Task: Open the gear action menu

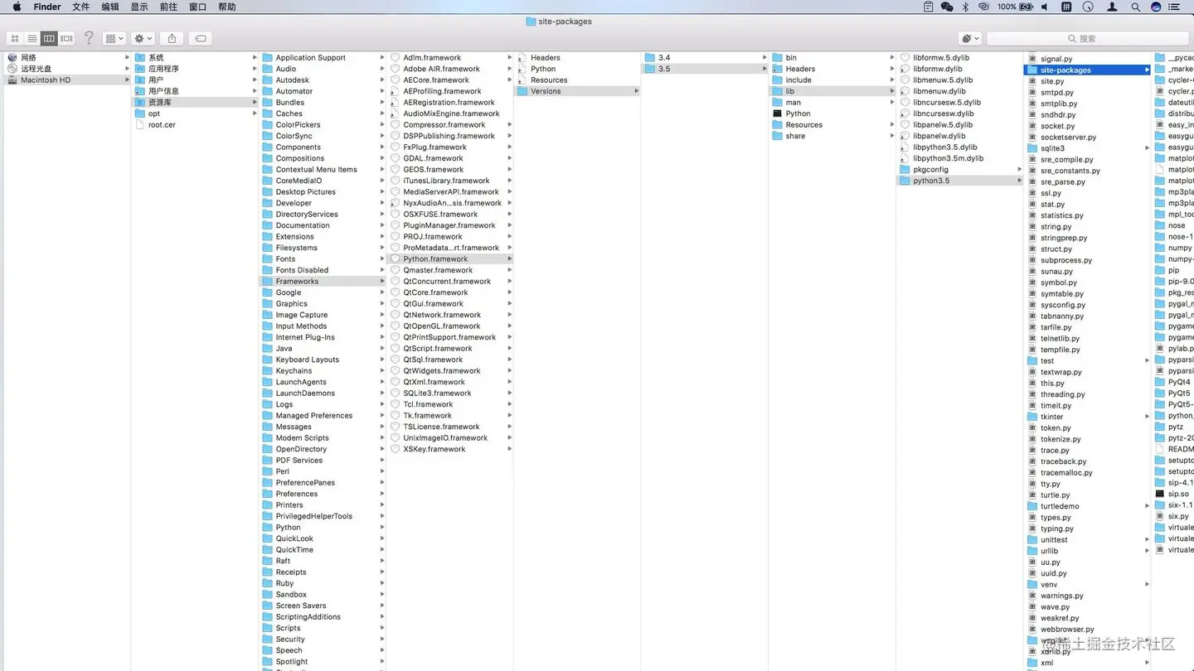Action: [x=143, y=38]
